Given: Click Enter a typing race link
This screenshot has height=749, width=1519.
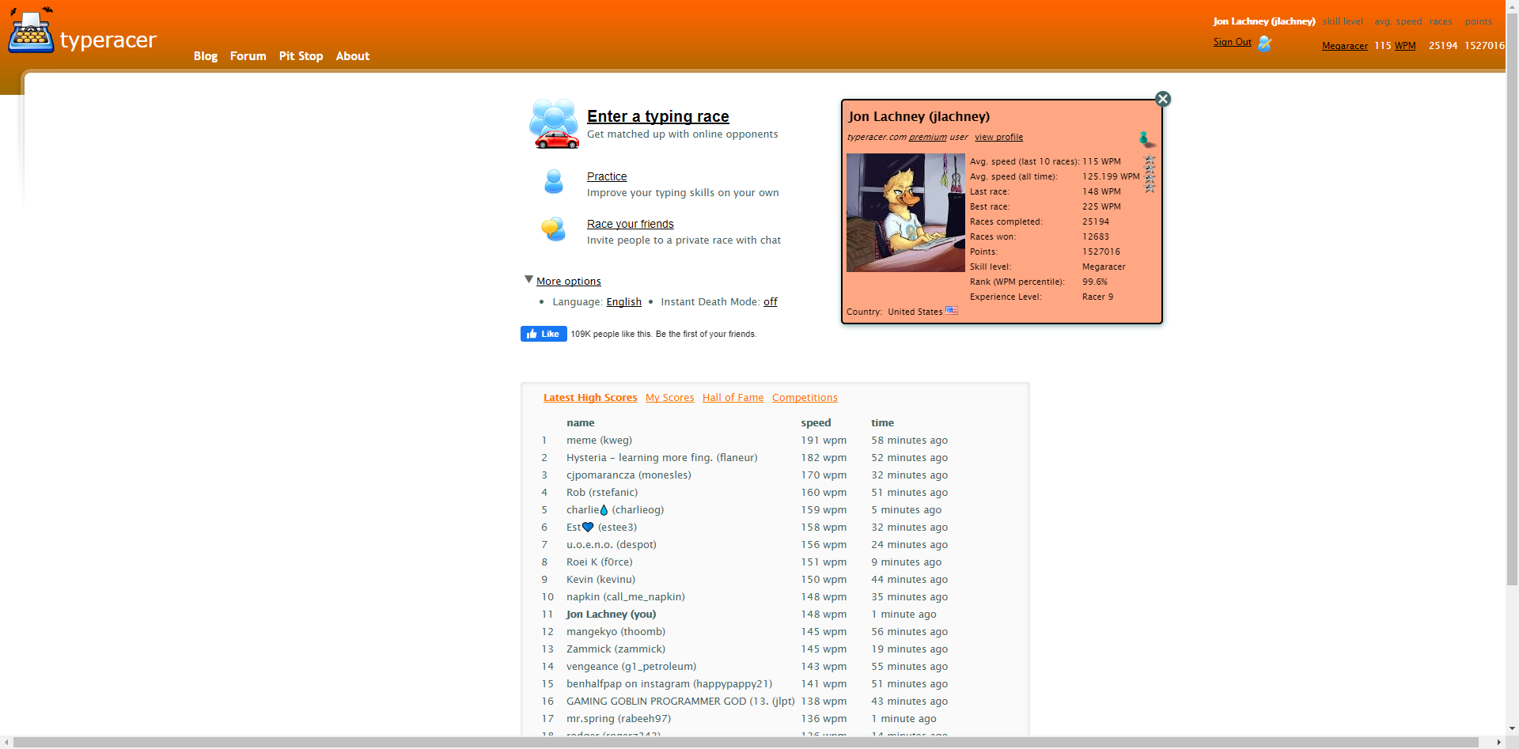Looking at the screenshot, I should [x=658, y=116].
